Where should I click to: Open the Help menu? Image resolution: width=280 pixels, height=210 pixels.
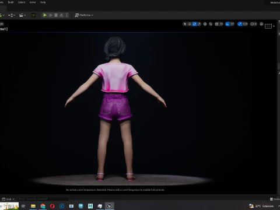(43, 2)
